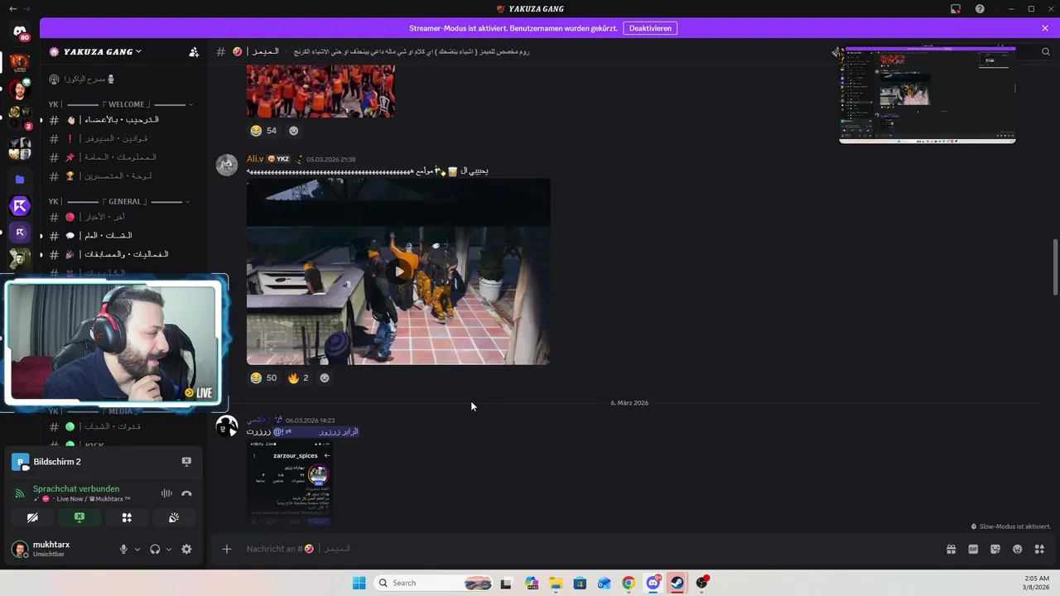This screenshot has width=1060, height=596.
Task: Add a reaction beside the fire reaction
Action: pyautogui.click(x=325, y=378)
